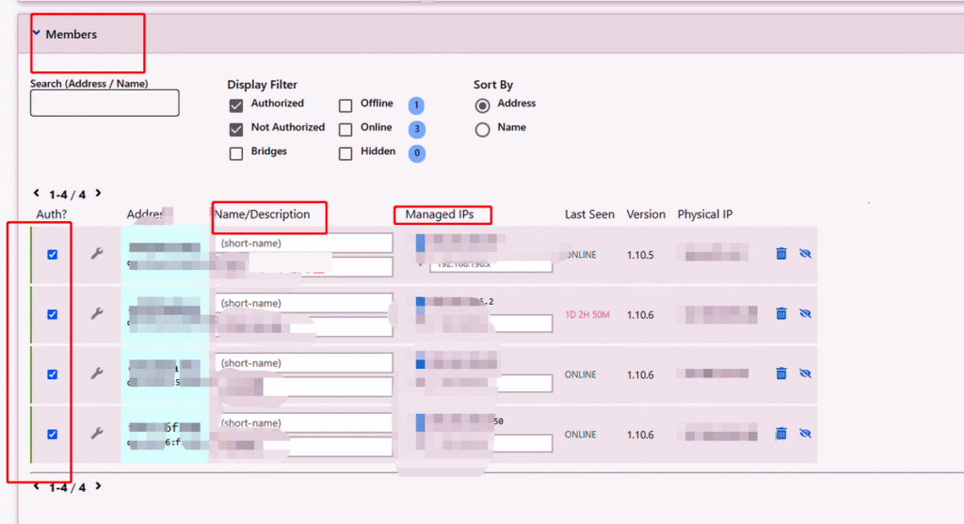This screenshot has height=524, width=964.
Task: Go to next page using top pagination arrow
Action: 98,194
